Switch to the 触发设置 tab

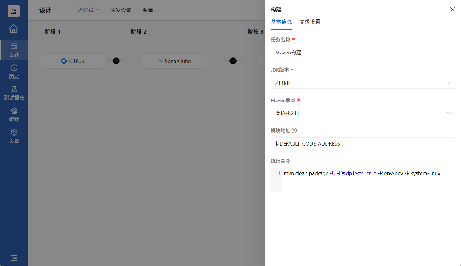(x=121, y=10)
